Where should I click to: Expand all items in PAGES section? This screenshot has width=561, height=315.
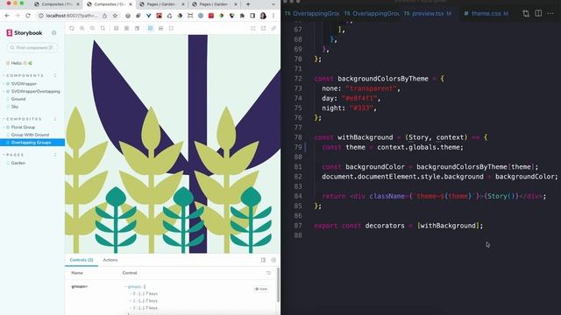click(55, 155)
